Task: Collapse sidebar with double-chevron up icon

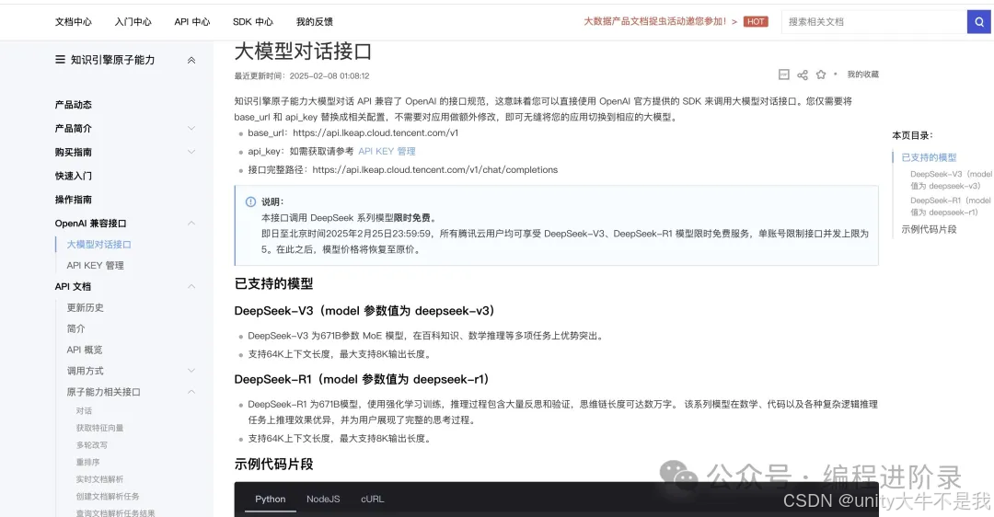Action: [x=191, y=60]
